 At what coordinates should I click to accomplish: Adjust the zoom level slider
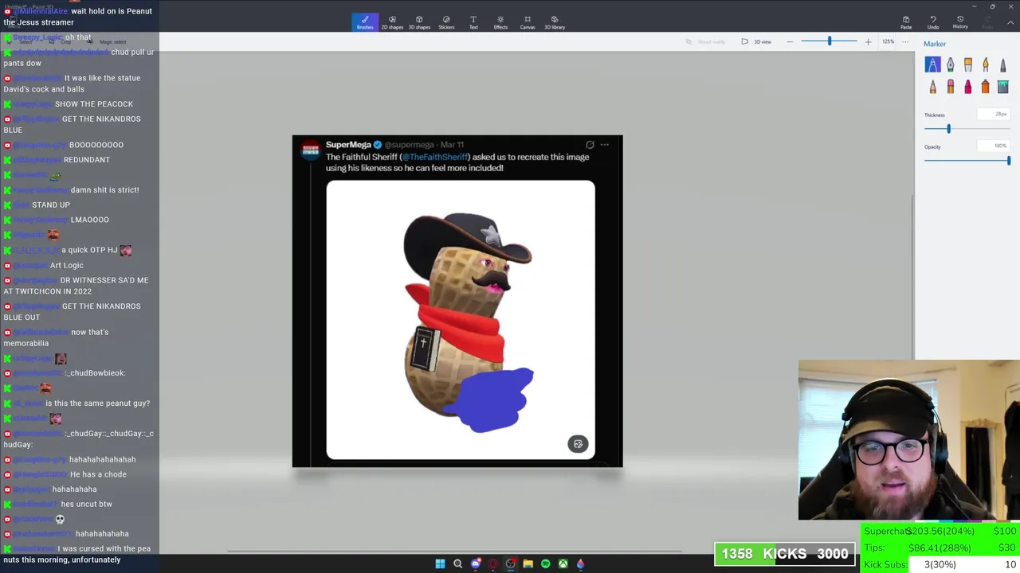click(830, 41)
